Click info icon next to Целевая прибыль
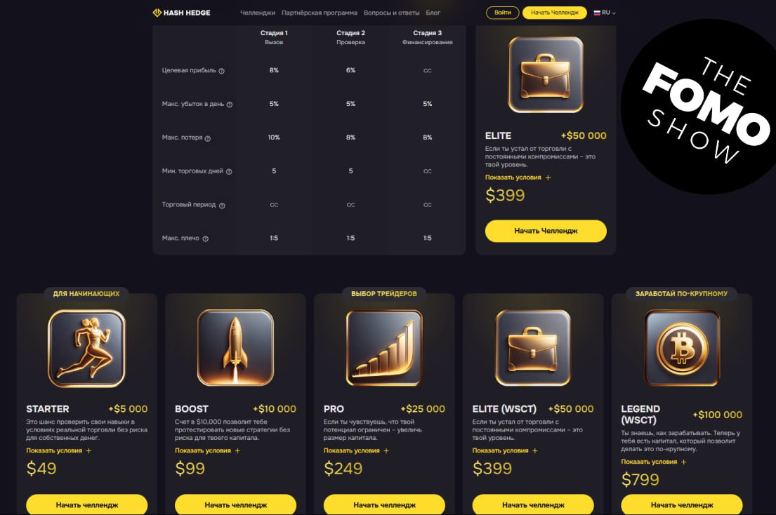Screen dimensions: 776x515 coord(222,71)
